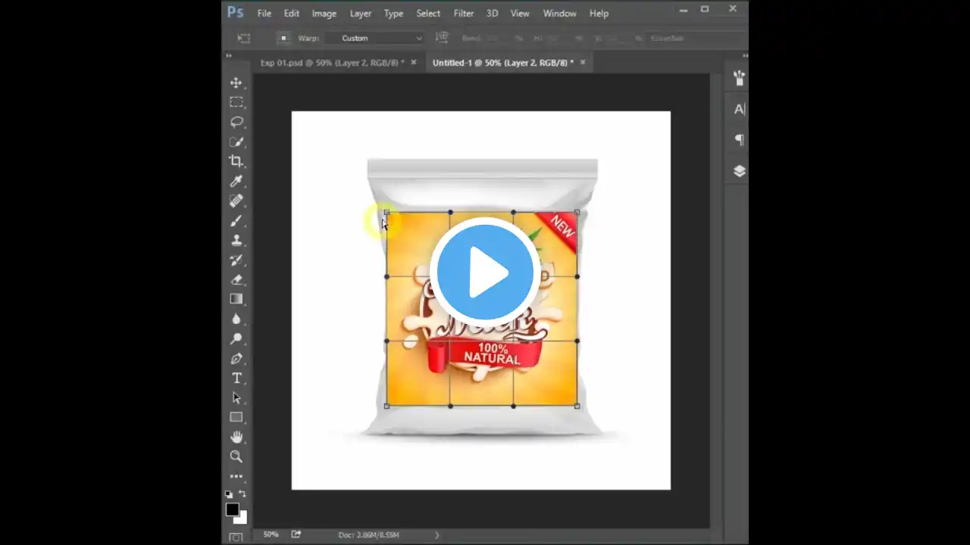Select the History Brush tool
Viewport: 970px width, 545px height.
coord(236,260)
